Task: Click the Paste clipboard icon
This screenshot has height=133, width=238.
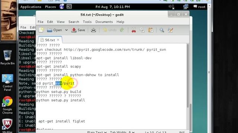Action: click(x=151, y=30)
